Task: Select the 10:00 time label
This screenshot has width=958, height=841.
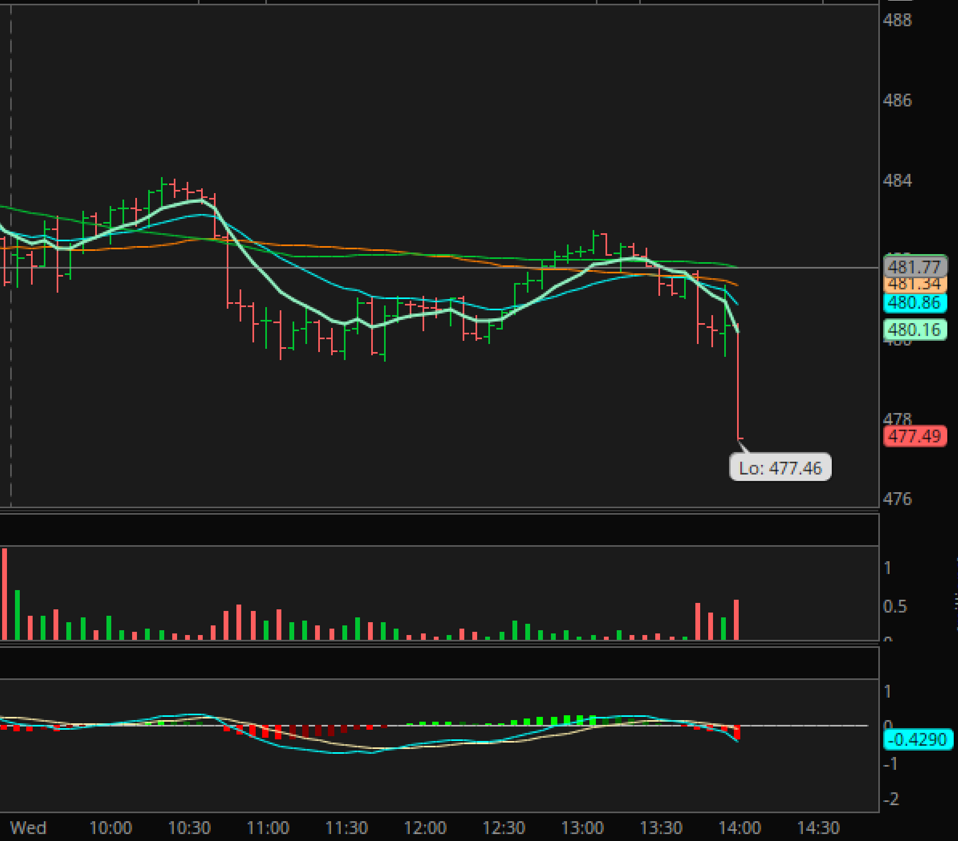Action: pos(111,828)
